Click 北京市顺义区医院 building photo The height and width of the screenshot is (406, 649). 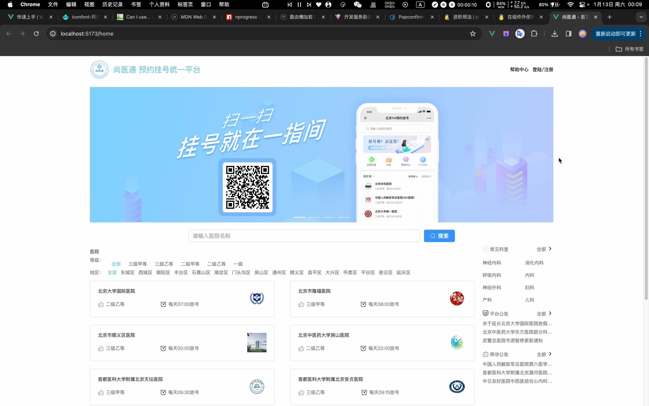pyautogui.click(x=257, y=343)
